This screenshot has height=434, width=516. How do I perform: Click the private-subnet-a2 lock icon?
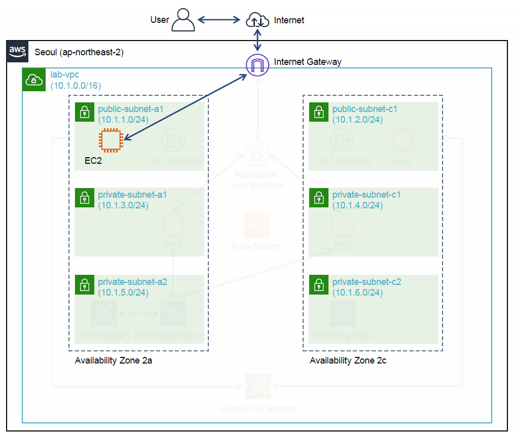(85, 284)
